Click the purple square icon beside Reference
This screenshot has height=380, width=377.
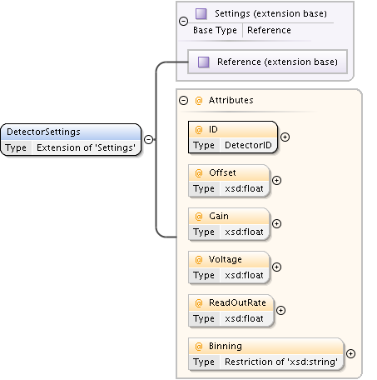[203, 62]
